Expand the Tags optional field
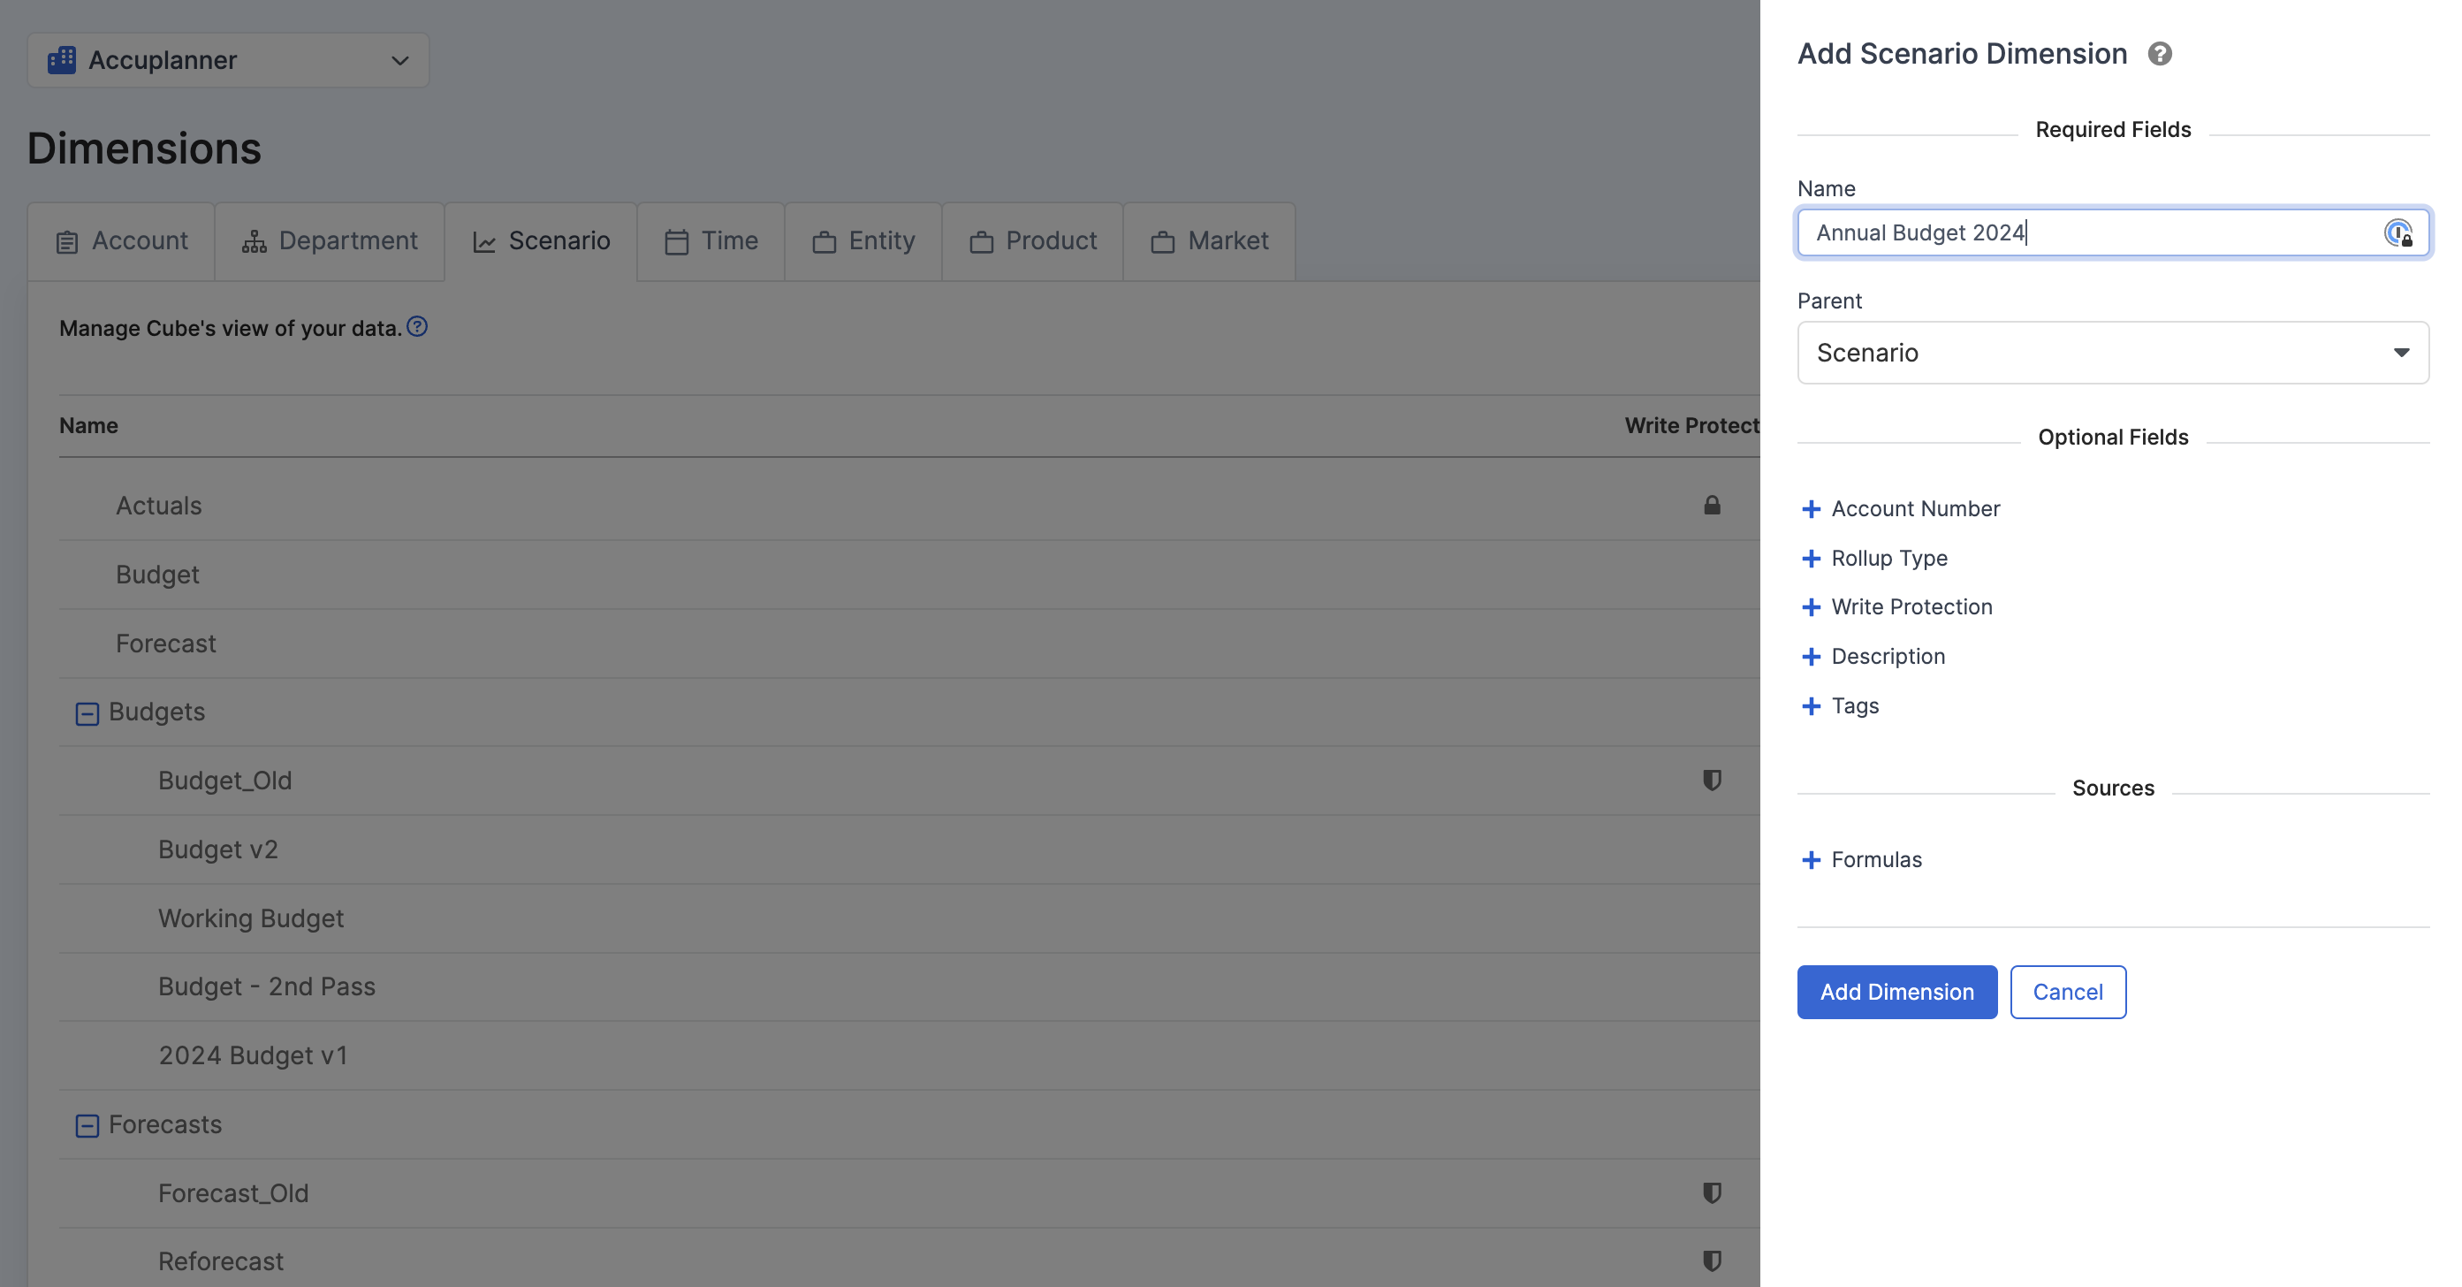The height and width of the screenshot is (1287, 2462). tap(1840, 706)
